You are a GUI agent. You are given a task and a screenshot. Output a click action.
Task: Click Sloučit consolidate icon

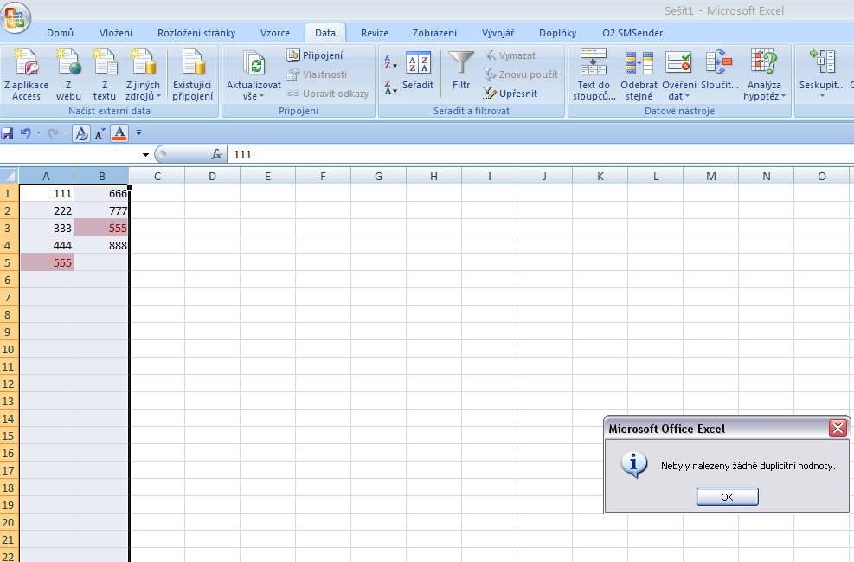point(720,70)
